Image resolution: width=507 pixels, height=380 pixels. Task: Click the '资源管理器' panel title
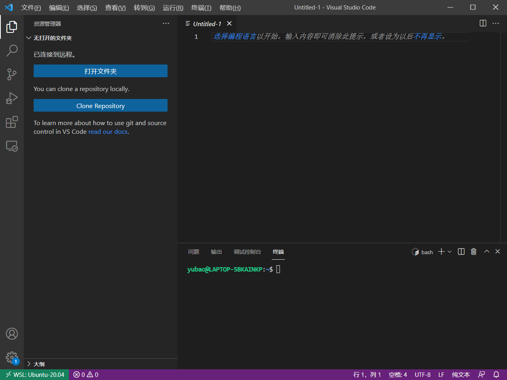pos(47,24)
